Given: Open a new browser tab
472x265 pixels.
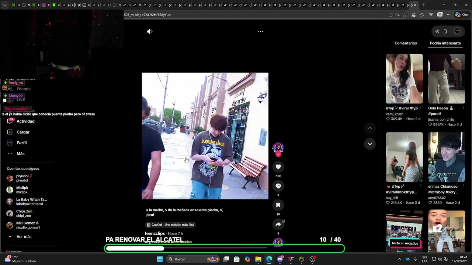Looking at the screenshot, I should point(424,5).
